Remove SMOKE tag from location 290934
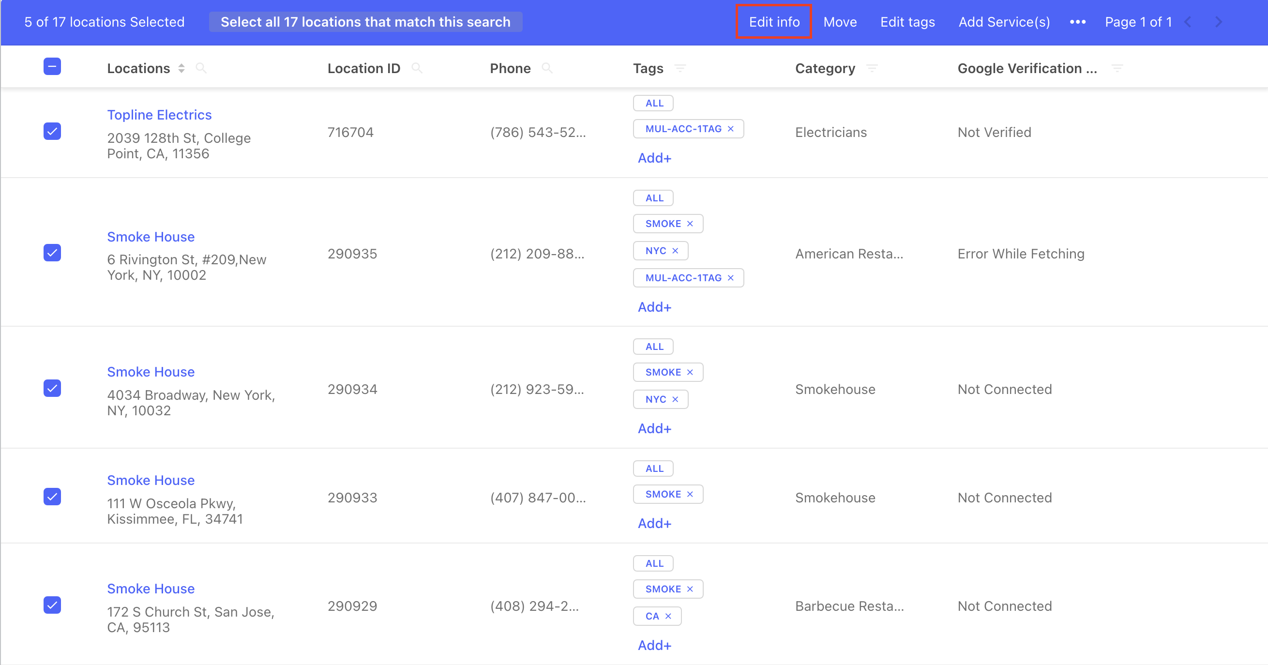Viewport: 1268px width, 665px height. (x=690, y=372)
